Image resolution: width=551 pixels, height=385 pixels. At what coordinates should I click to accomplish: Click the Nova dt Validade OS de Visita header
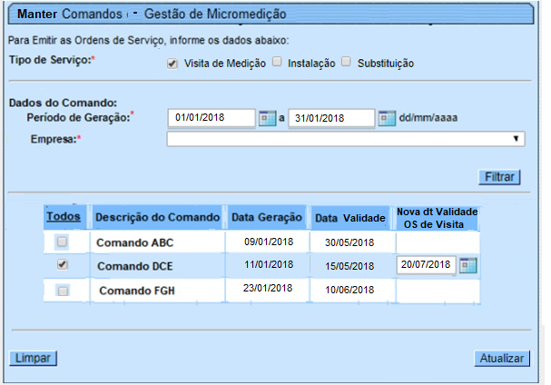[437, 218]
